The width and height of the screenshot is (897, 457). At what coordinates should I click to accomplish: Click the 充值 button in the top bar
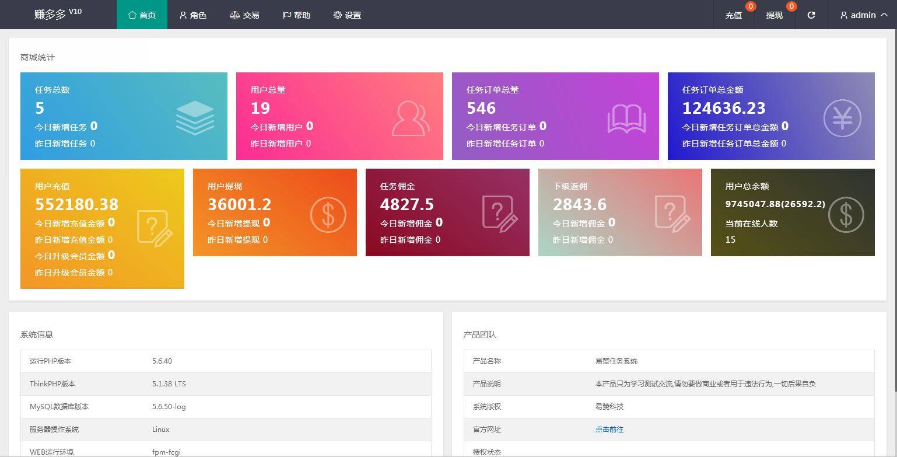coord(733,15)
